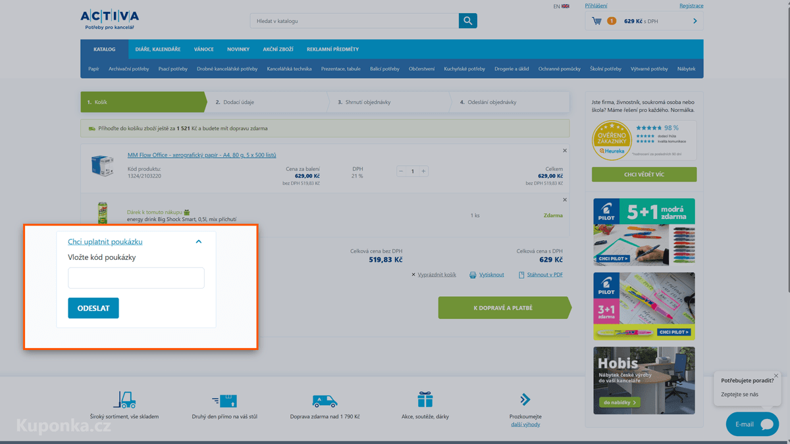
Task: Click into the Hledat v katalogu field
Action: 354,21
